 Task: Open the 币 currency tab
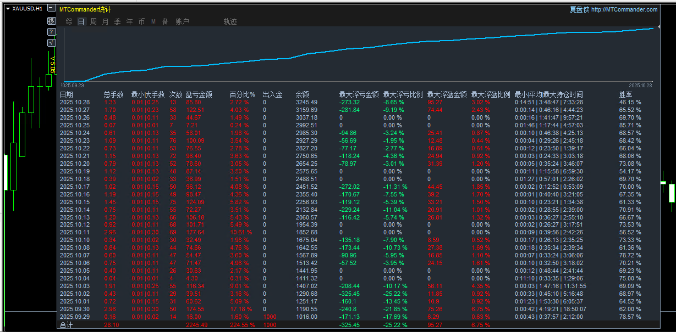tap(141, 21)
